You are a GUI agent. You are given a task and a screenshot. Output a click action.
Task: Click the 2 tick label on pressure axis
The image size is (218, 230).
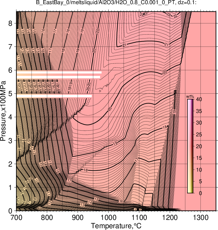10,164
